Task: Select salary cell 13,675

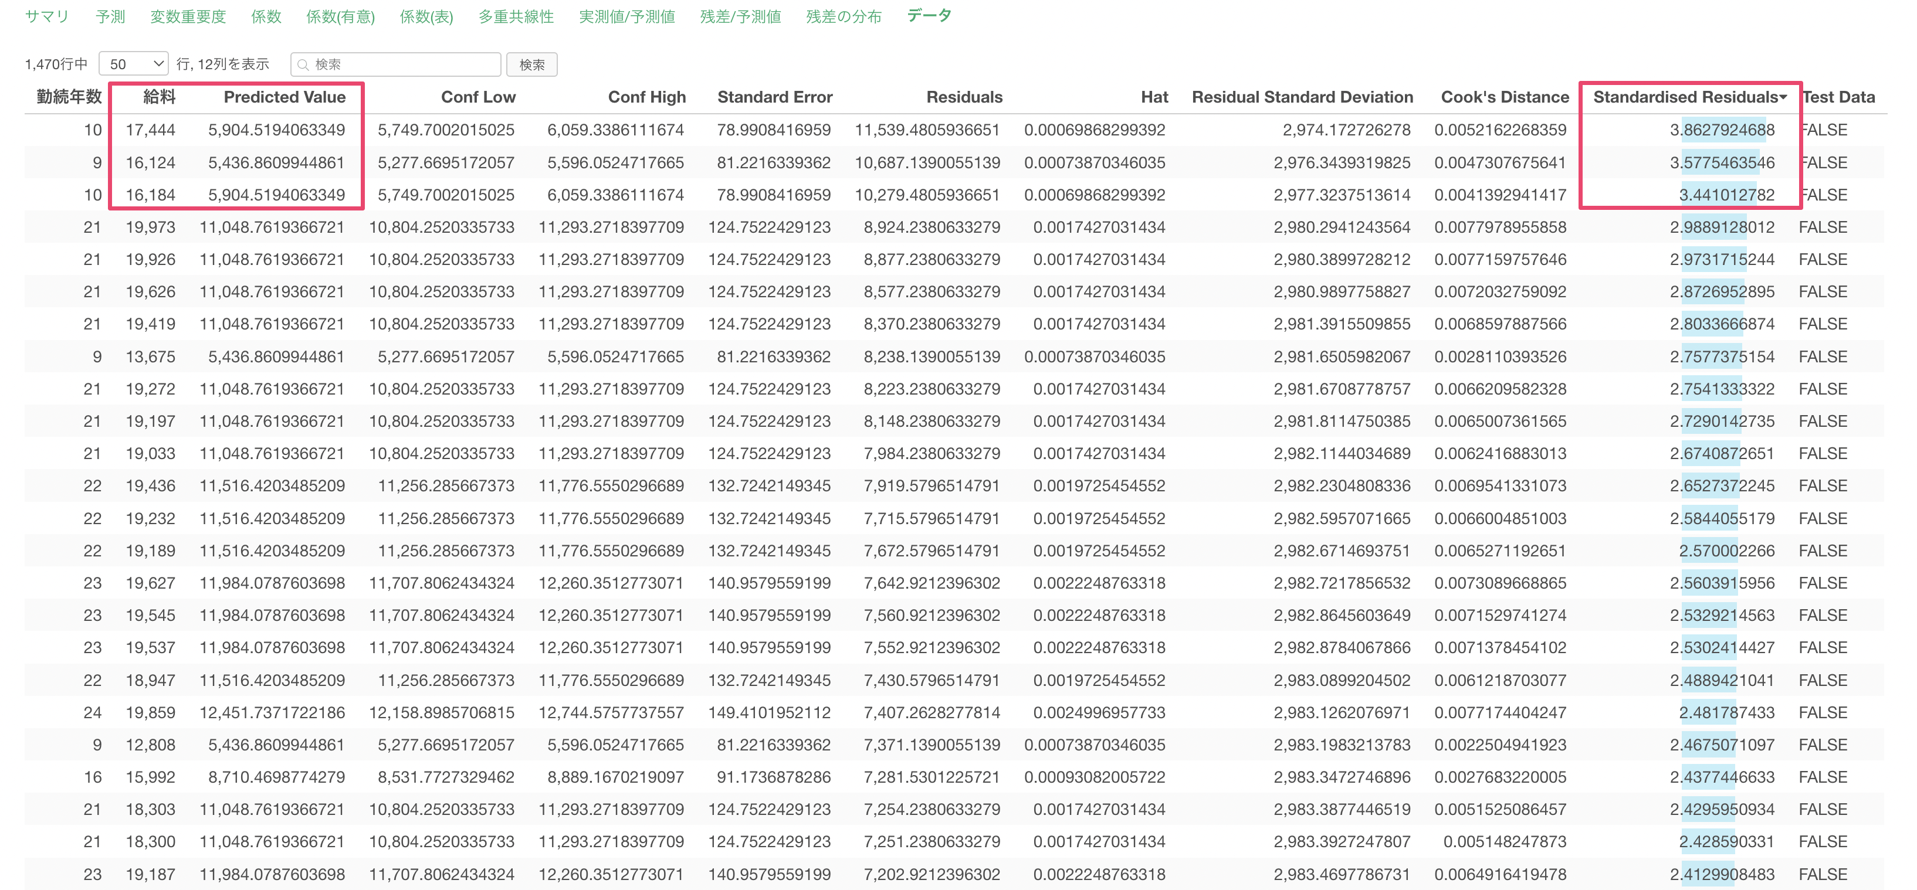Action: coord(150,357)
